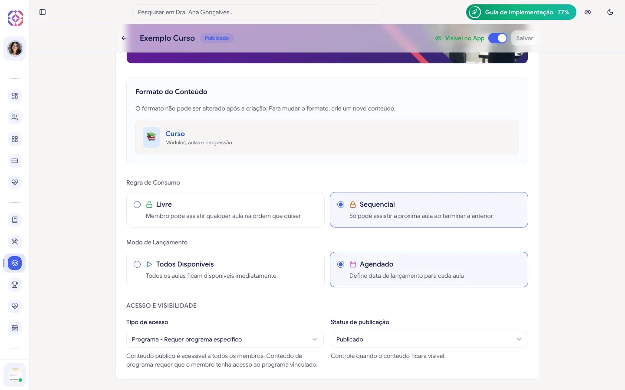
Task: Select the Livre radio button
Action: coord(137,205)
